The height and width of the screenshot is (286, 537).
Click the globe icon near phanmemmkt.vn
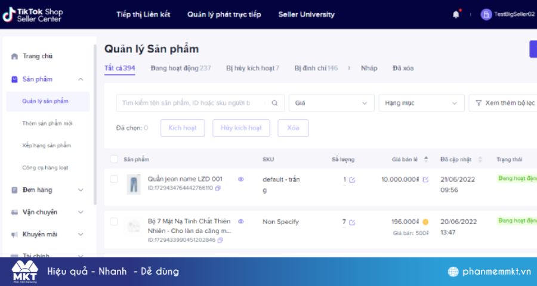click(x=453, y=272)
